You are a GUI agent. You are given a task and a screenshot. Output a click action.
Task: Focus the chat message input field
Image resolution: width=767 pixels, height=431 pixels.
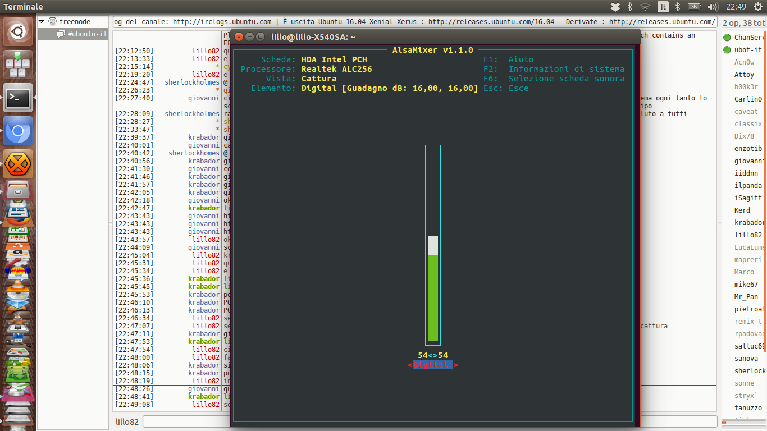(x=430, y=421)
